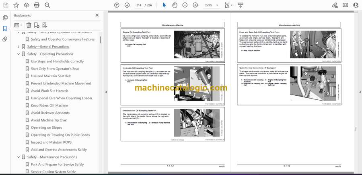Screen dimensions: 362x175
Task: Click the Add new bookmark icon
Action: pos(37,25)
